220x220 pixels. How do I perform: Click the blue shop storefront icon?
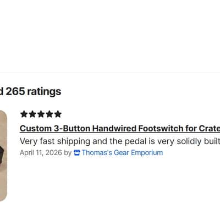[x=77, y=153]
